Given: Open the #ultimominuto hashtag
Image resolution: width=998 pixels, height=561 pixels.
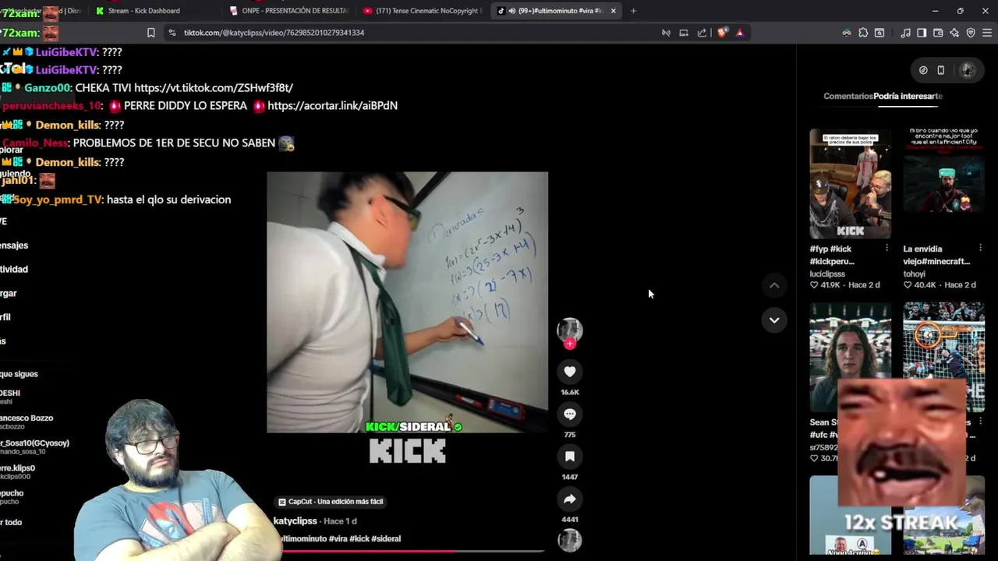Looking at the screenshot, I should tap(302, 538).
